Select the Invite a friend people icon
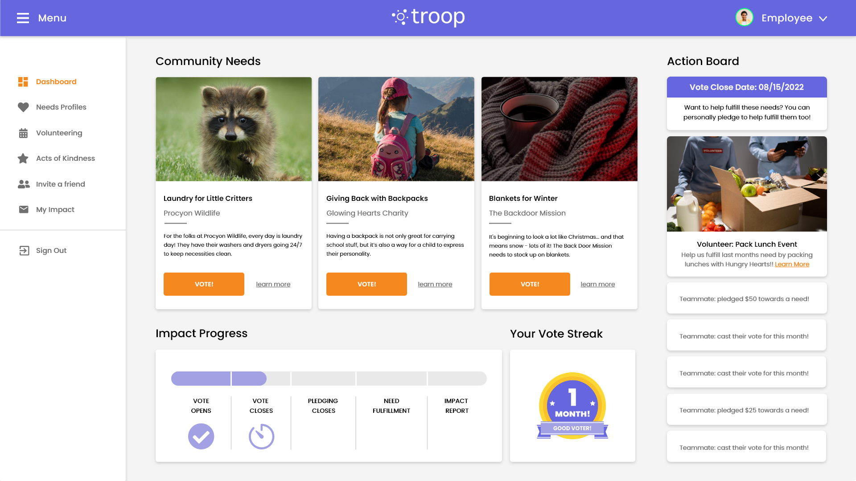856x481 pixels. [24, 184]
